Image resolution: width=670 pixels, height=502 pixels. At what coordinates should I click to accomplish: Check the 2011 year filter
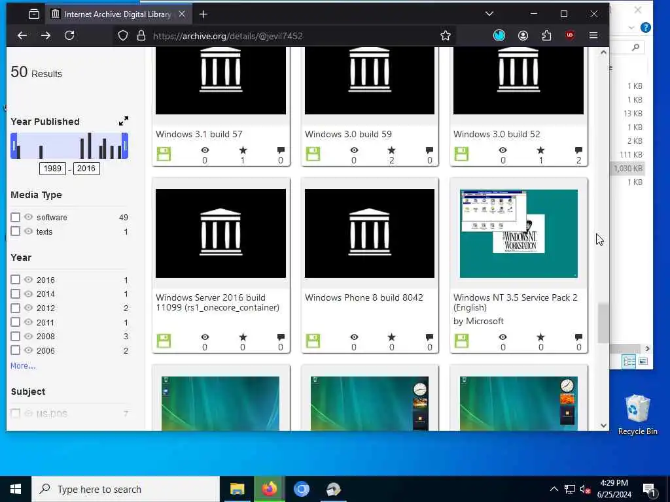(16, 322)
